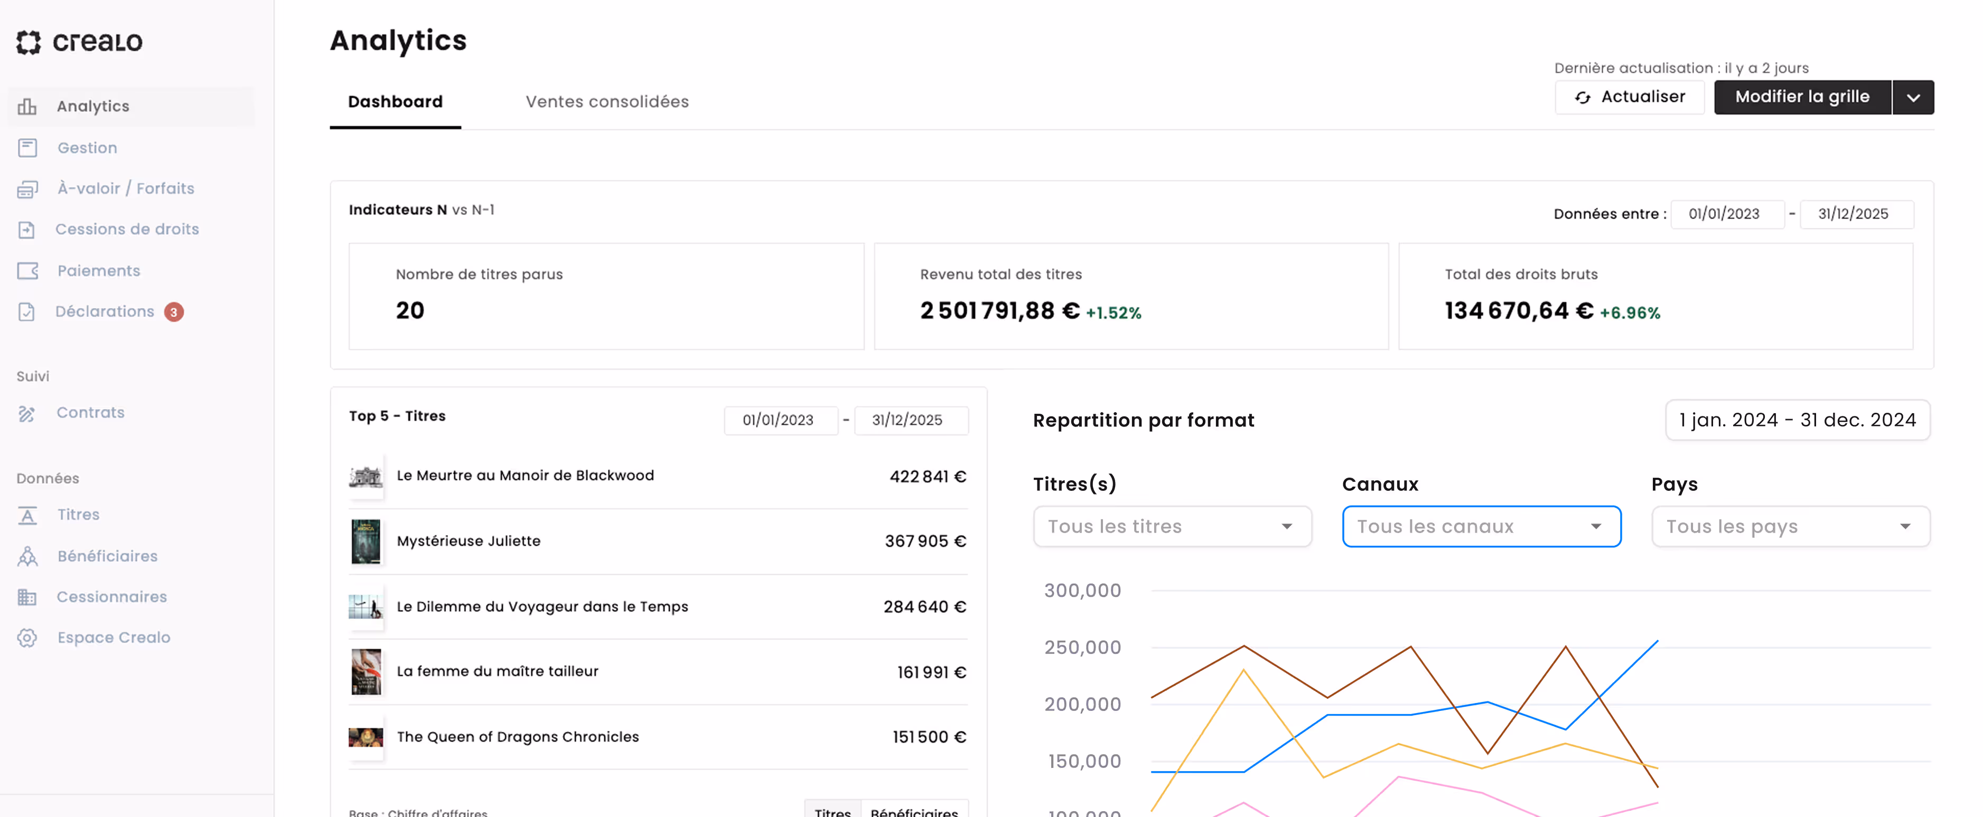The height and width of the screenshot is (817, 1983).
Task: Click the Analytics bar chart sidebar icon
Action: click(x=27, y=106)
